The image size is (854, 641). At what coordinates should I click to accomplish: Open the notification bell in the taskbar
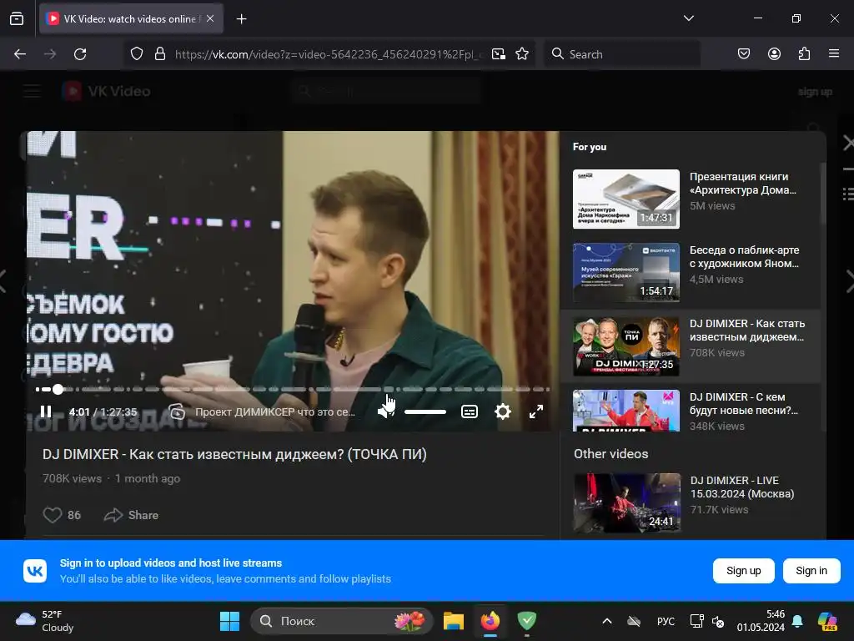point(797,621)
